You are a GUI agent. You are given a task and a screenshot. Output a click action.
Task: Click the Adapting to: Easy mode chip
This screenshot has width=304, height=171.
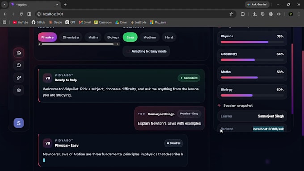146,51
